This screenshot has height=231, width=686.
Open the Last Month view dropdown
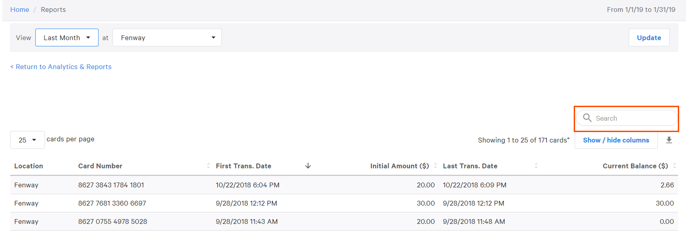coord(67,38)
